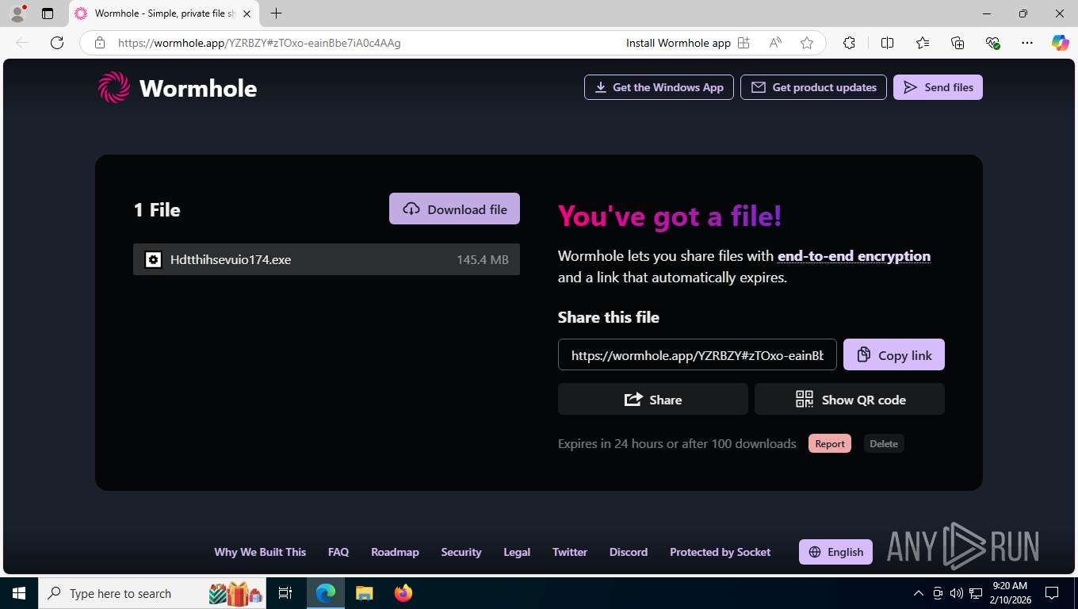Open Get product updates
Image resolution: width=1078 pixels, height=609 pixels.
[x=813, y=87]
